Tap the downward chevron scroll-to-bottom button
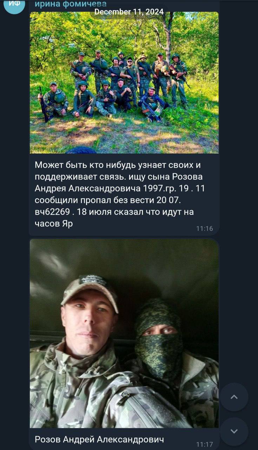This screenshot has width=258, height=450. (234, 431)
